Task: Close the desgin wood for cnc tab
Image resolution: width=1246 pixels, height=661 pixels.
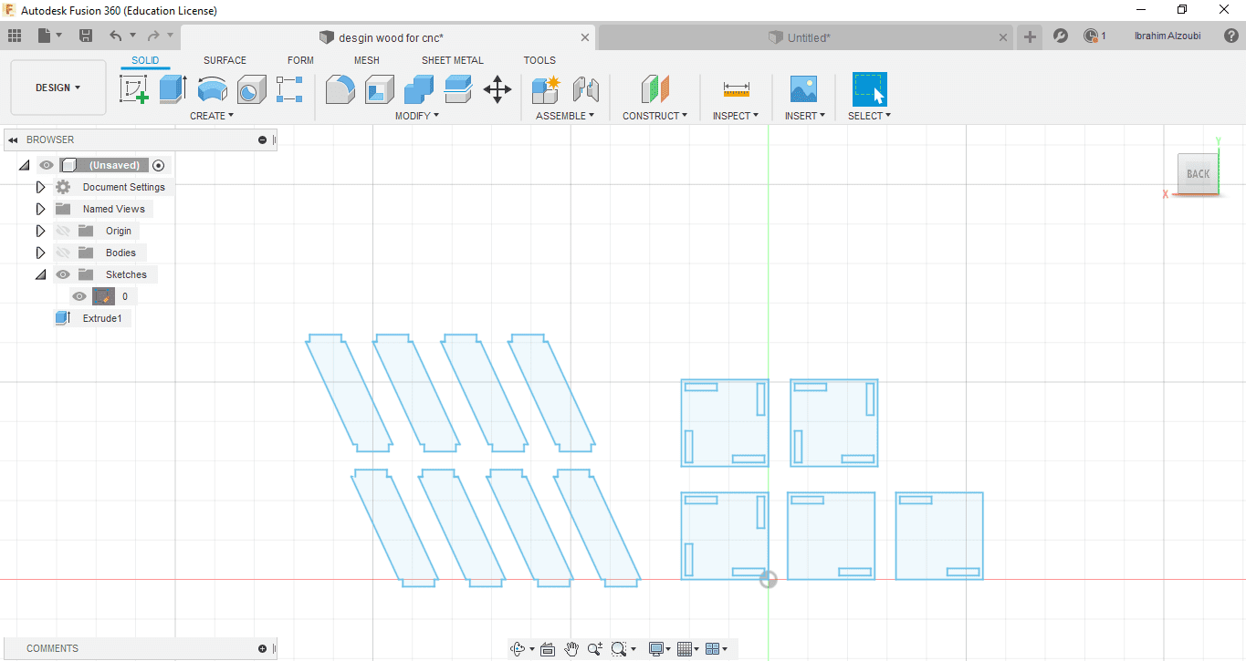Action: [584, 37]
